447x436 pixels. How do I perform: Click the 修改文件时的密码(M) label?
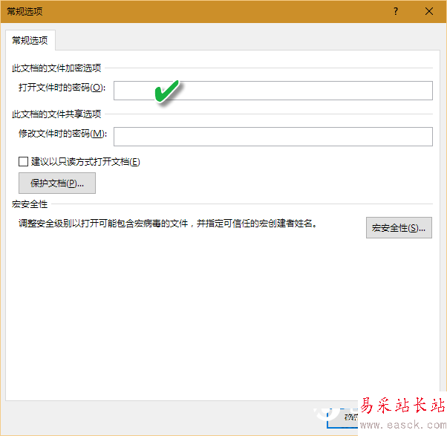pyautogui.click(x=62, y=133)
